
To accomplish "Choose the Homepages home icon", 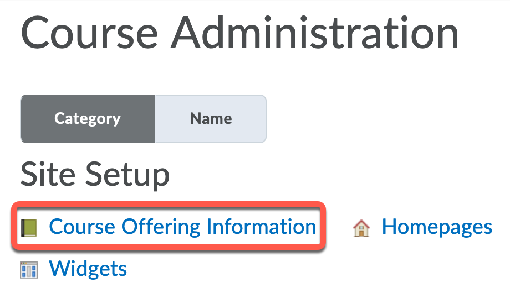I will [x=361, y=228].
